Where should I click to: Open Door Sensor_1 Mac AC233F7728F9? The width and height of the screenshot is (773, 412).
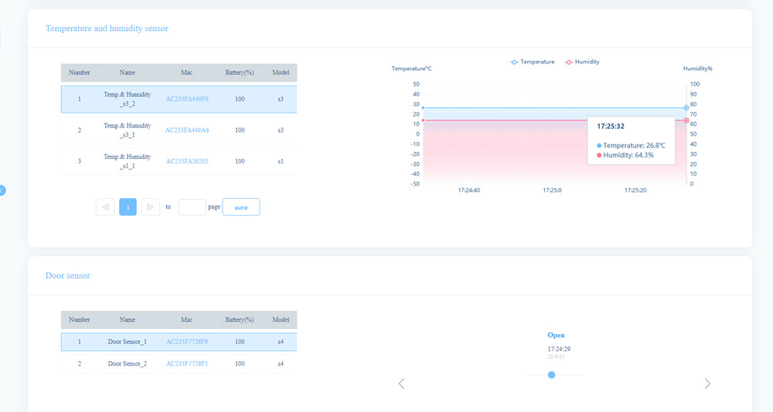[x=186, y=341]
